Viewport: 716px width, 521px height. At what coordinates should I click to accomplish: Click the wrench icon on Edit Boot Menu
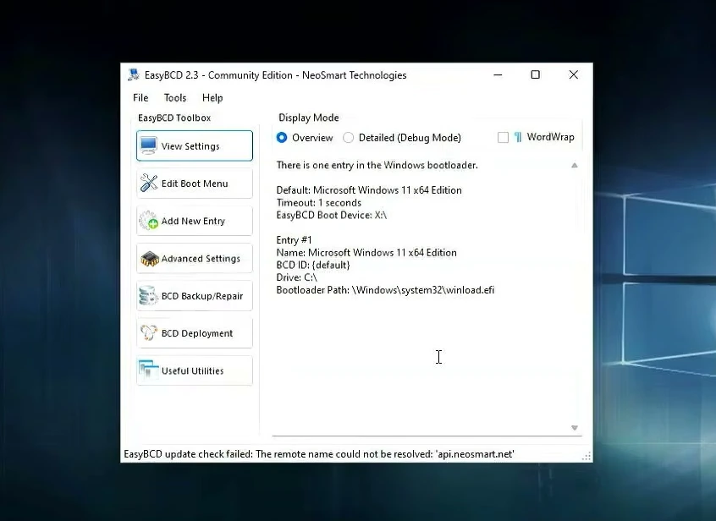pyautogui.click(x=149, y=183)
